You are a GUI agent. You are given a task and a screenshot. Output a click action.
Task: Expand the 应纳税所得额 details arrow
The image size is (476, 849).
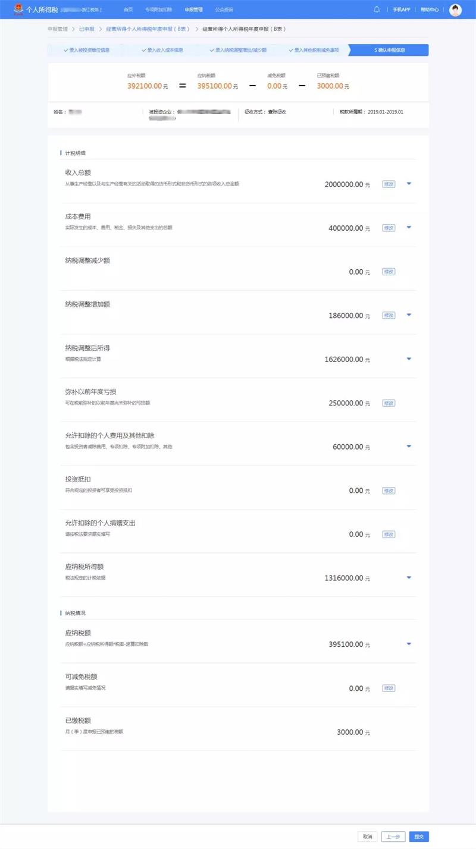point(409,578)
